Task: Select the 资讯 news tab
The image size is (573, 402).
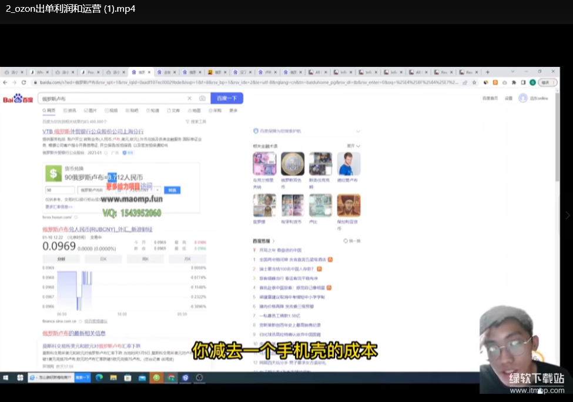Action: click(x=70, y=110)
